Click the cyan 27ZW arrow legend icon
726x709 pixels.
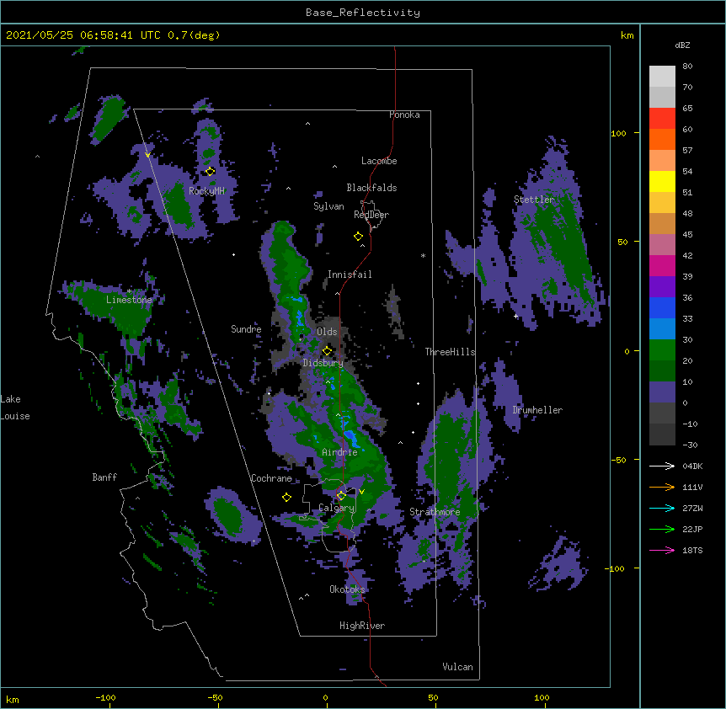pyautogui.click(x=662, y=508)
